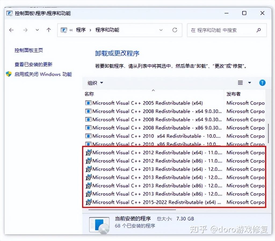
Task: Click the 程序 breadcrumb
Action: 81,30
